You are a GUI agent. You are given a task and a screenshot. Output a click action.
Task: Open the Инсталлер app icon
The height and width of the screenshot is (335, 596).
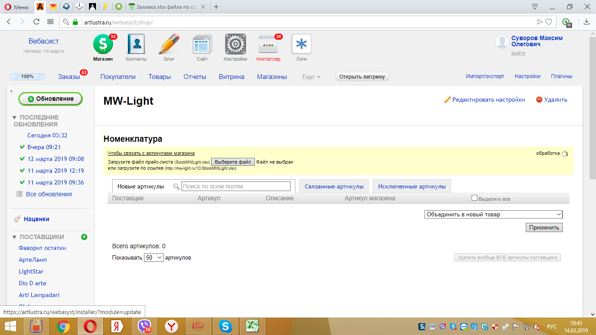(x=268, y=44)
